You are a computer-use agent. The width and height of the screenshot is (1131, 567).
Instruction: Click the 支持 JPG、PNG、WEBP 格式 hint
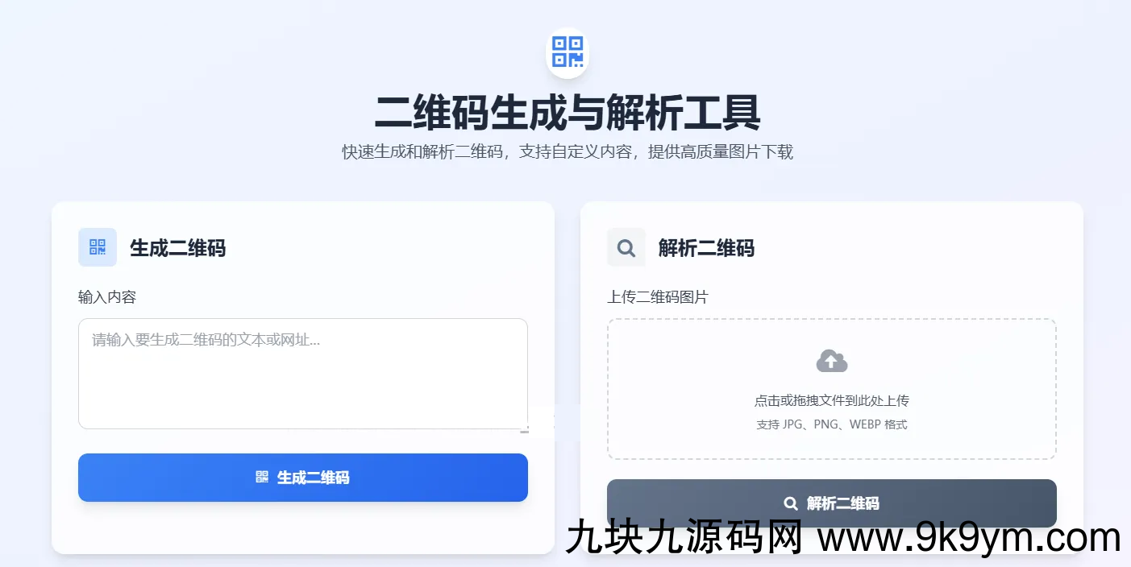[832, 424]
